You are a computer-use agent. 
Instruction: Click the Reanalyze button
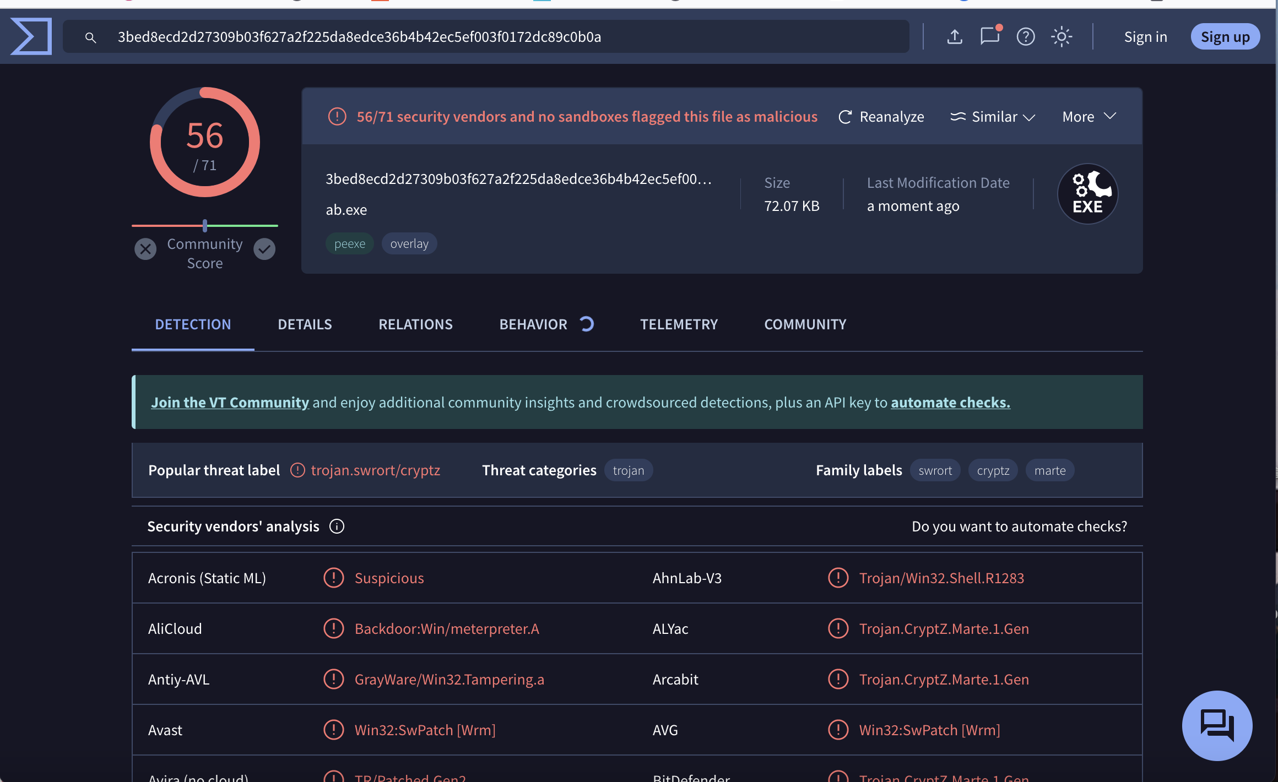coord(881,117)
